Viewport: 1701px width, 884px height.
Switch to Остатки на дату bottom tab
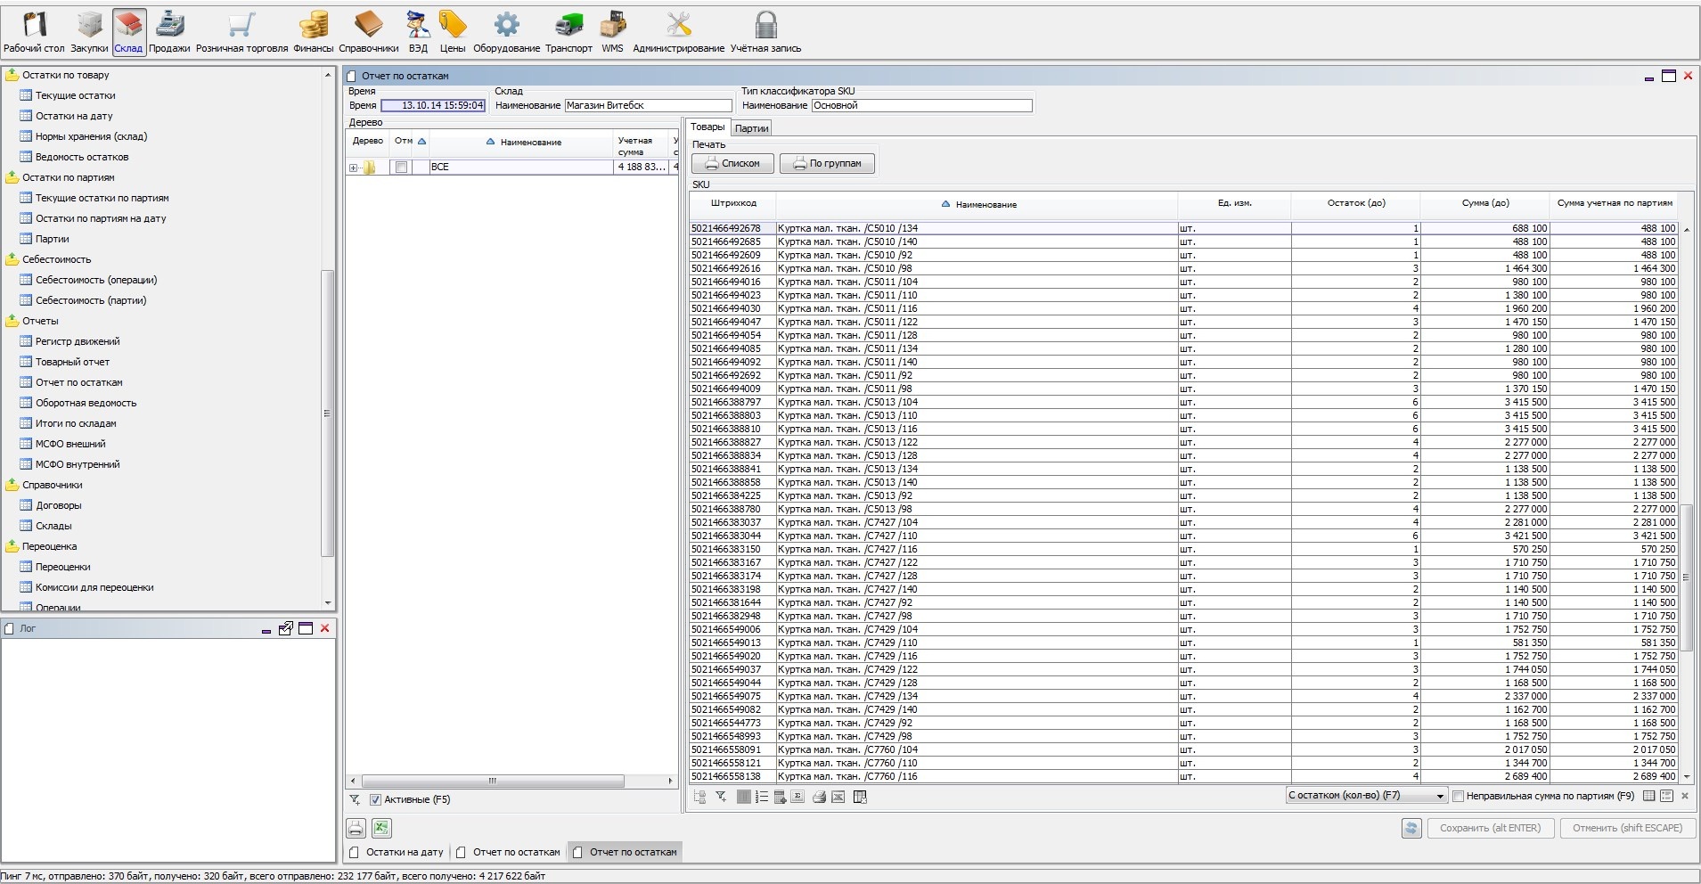point(404,852)
